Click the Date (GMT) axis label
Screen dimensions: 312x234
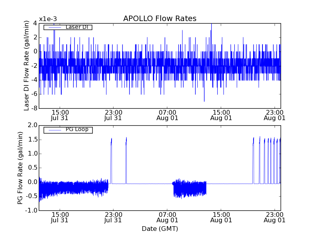[x=160, y=229]
